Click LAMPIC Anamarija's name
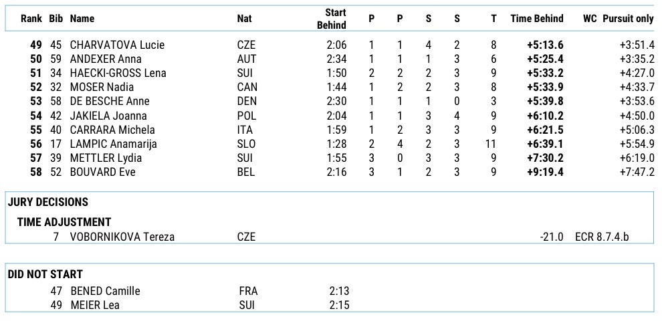The width and height of the screenshot is (662, 321). click(x=113, y=143)
